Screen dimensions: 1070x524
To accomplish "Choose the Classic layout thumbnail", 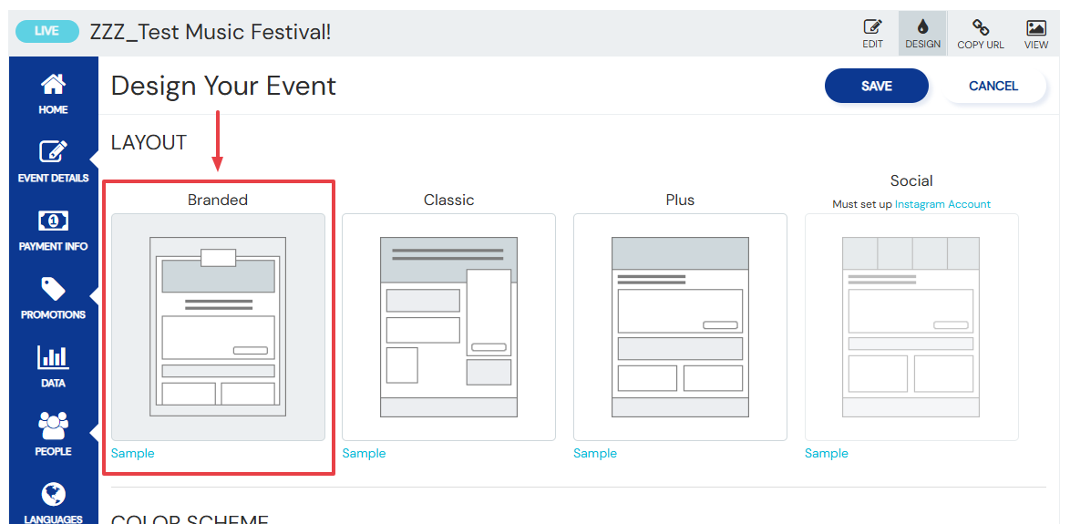I will (x=449, y=327).
